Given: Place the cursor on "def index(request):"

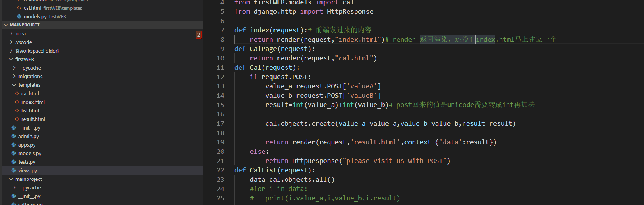Looking at the screenshot, I should (271, 30).
